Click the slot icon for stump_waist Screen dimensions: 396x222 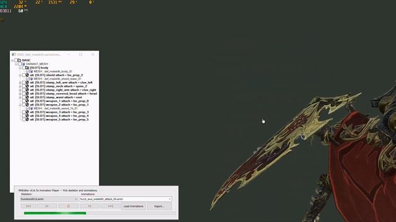coord(27,97)
